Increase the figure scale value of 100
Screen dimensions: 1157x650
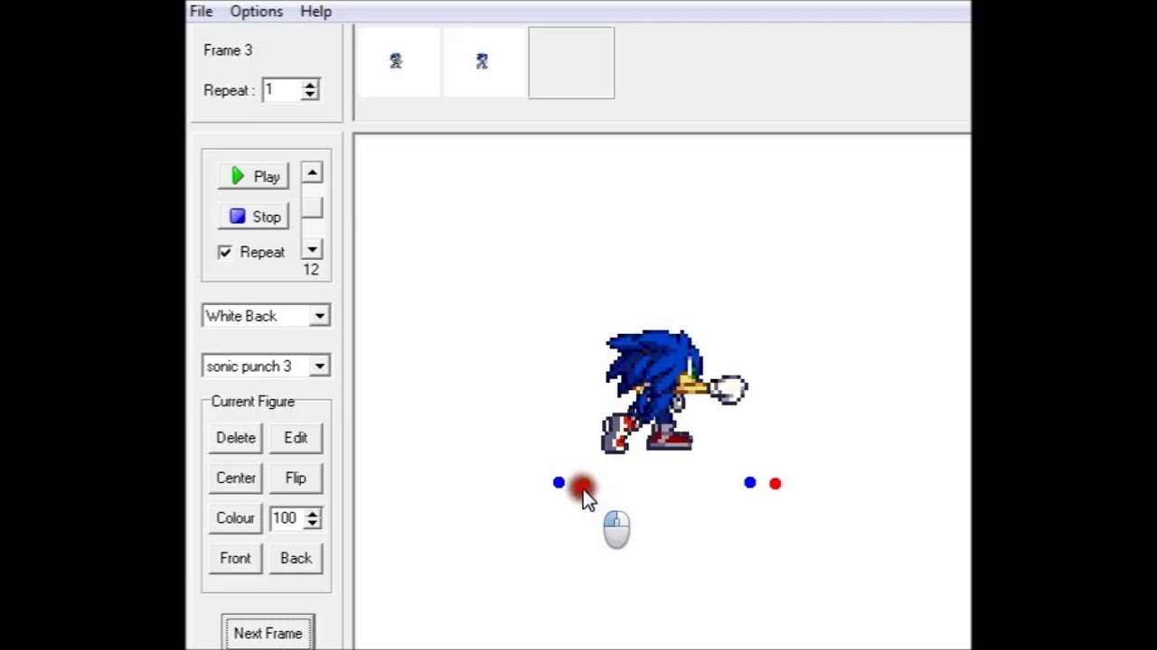pos(313,513)
